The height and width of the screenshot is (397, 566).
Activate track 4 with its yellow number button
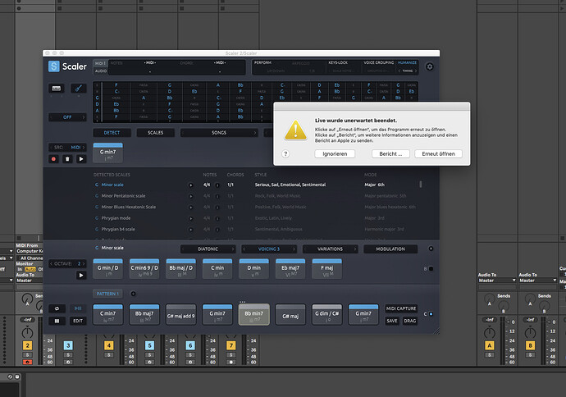click(108, 345)
